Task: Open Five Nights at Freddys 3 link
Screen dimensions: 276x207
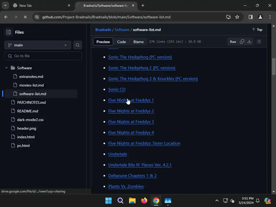Action: [x=131, y=122]
